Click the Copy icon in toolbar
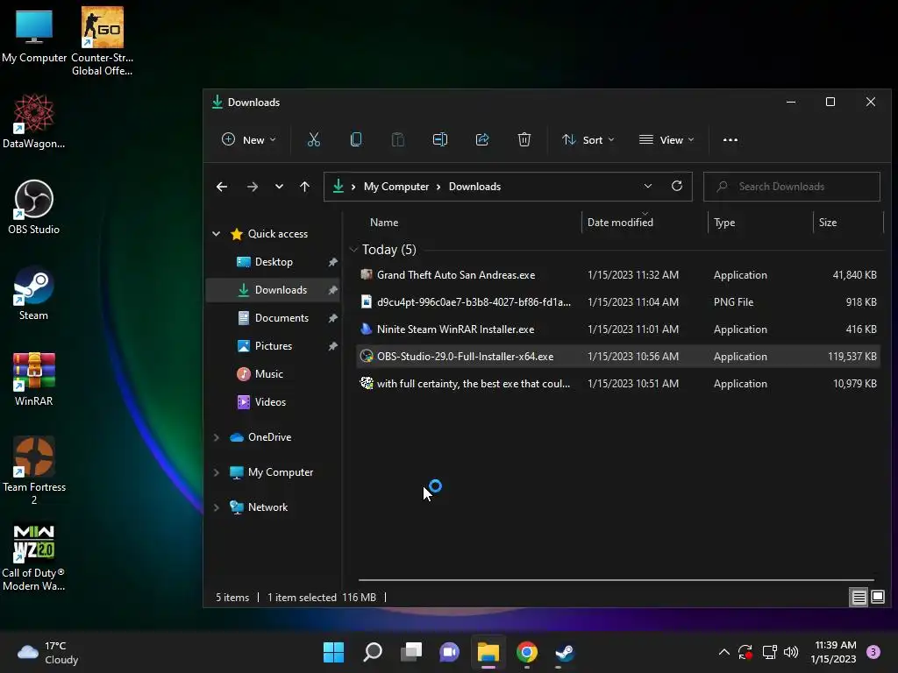Image resolution: width=898 pixels, height=673 pixels. point(356,139)
